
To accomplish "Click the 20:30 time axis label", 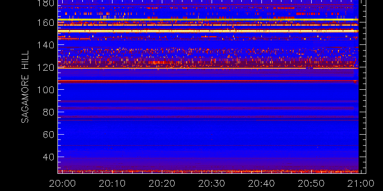I will [x=212, y=183].
